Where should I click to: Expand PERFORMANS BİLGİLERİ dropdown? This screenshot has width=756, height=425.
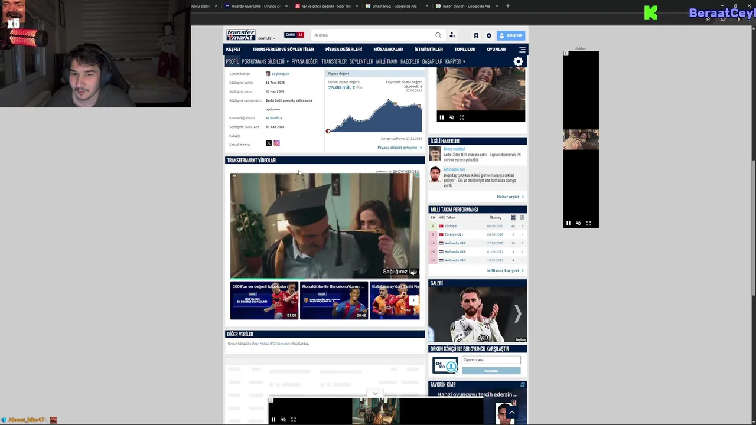coord(265,61)
